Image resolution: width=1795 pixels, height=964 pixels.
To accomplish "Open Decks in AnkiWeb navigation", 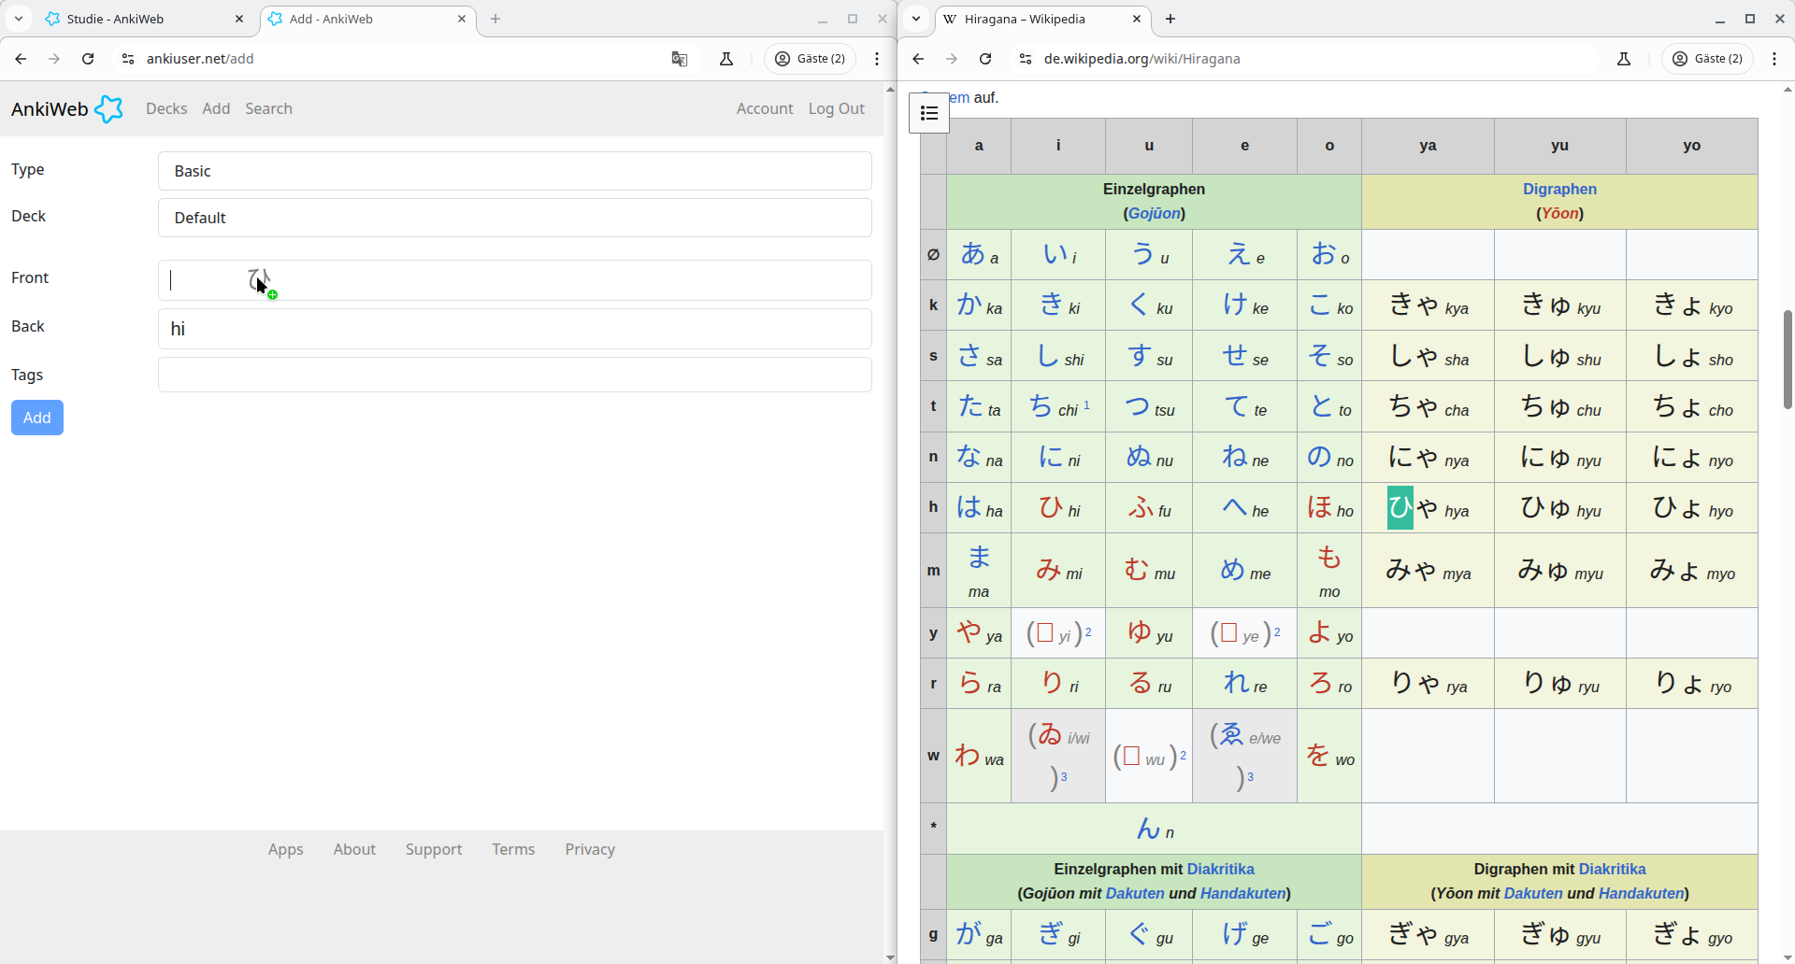I will point(166,108).
